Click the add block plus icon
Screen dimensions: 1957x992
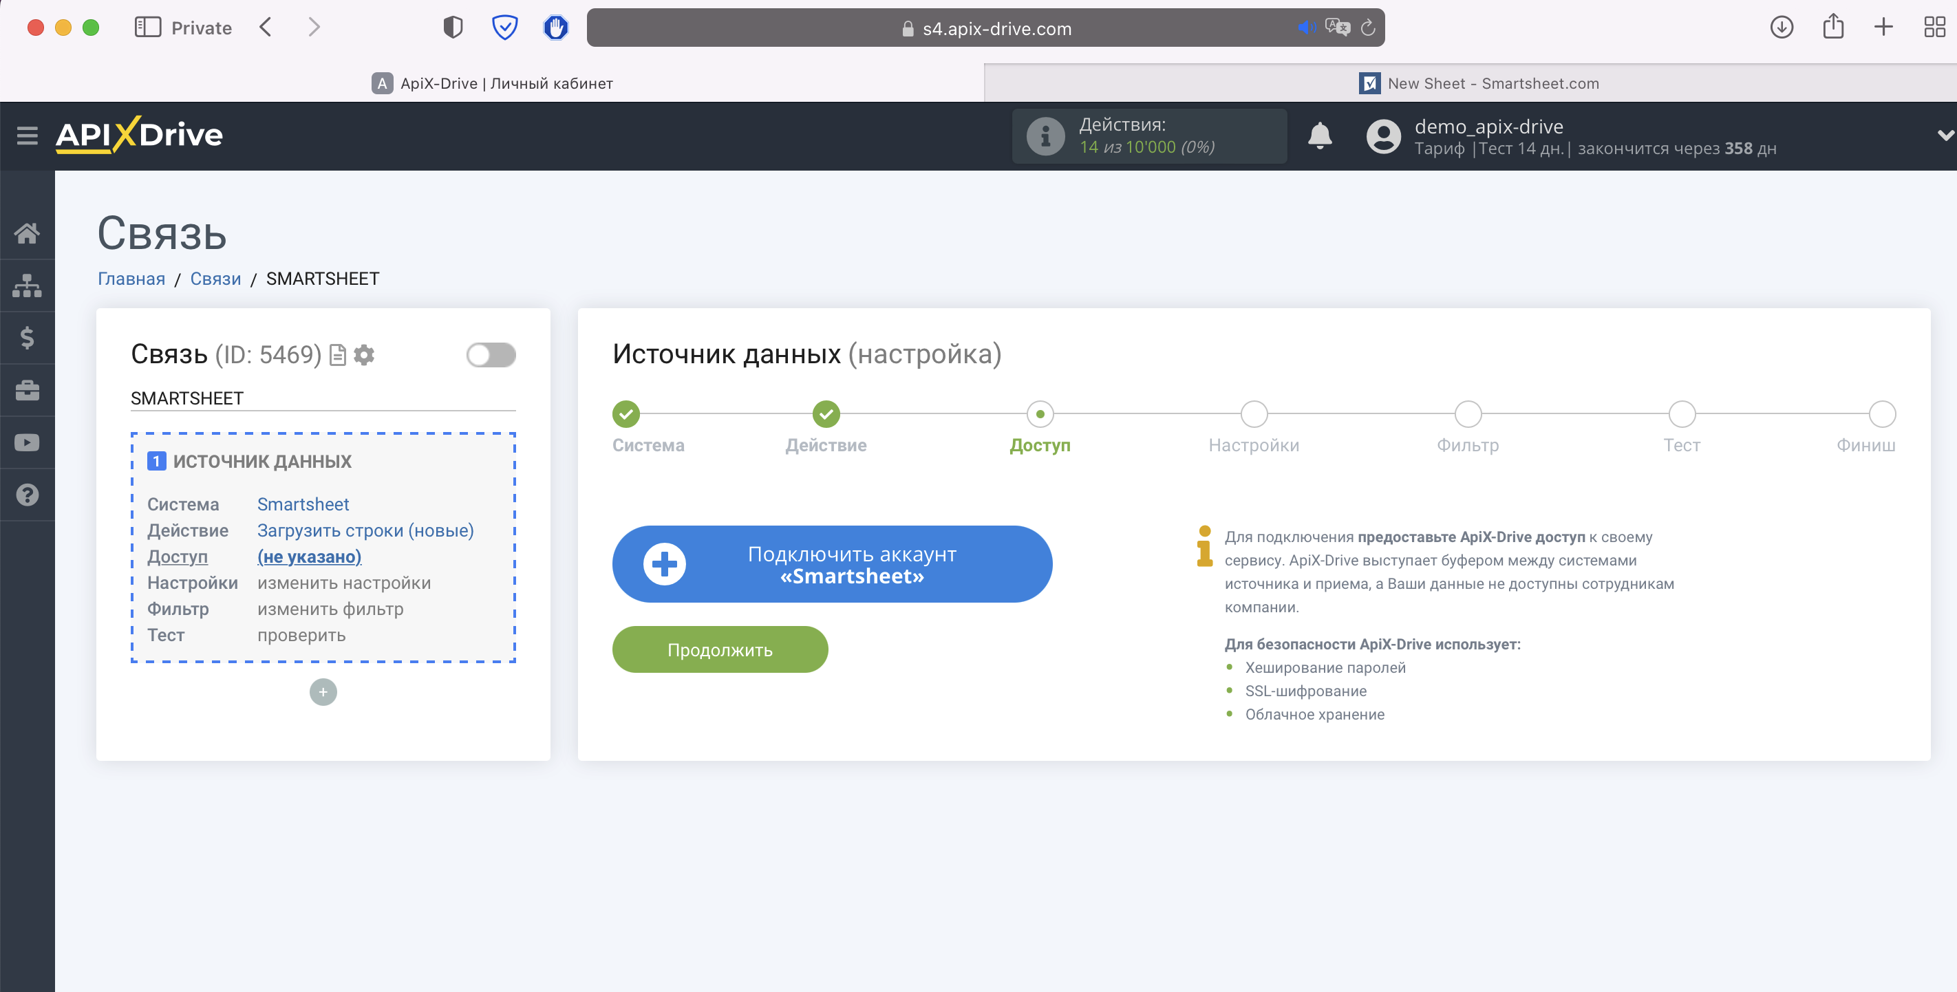(323, 692)
